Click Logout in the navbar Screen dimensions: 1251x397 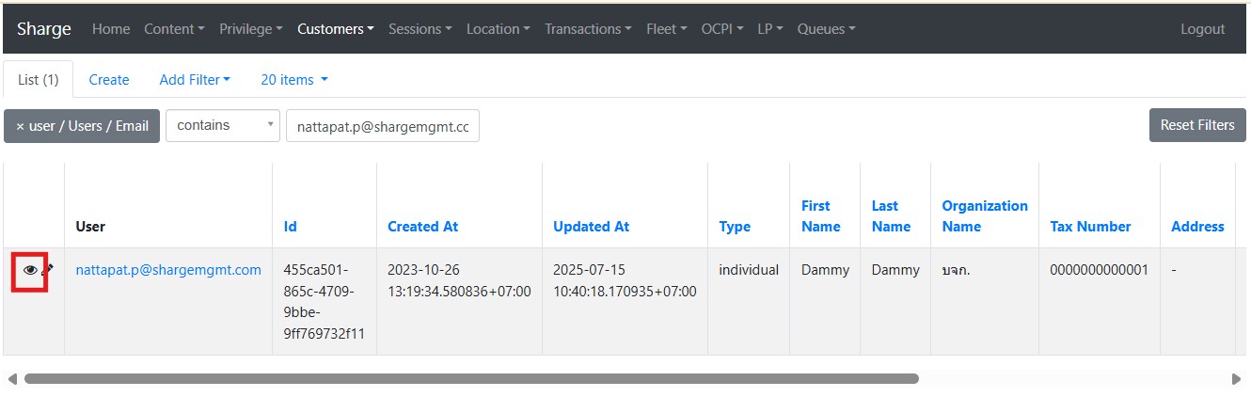coord(1202,29)
